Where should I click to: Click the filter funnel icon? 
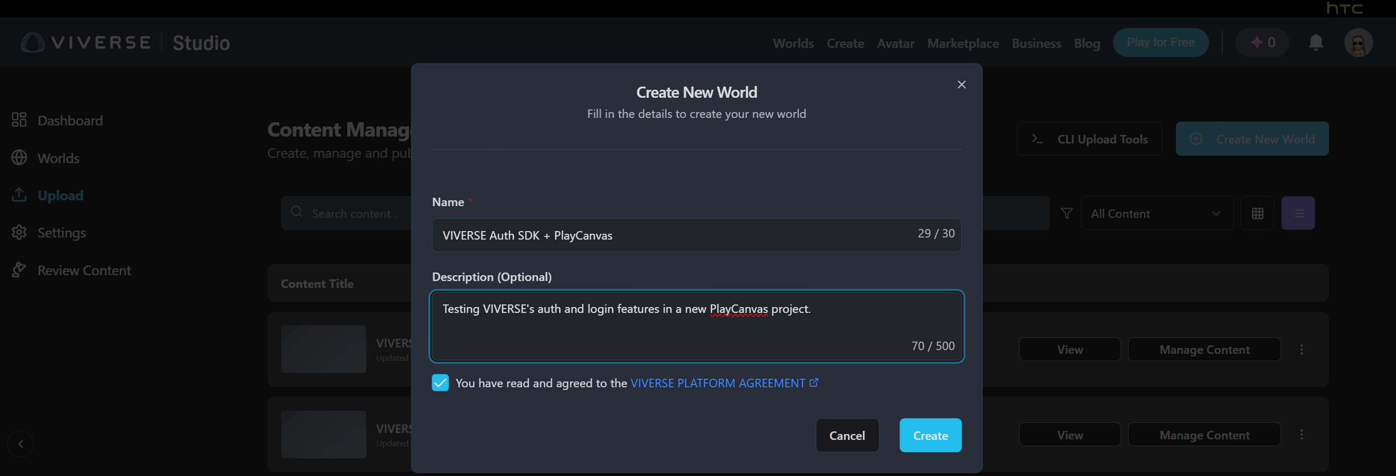coord(1066,214)
